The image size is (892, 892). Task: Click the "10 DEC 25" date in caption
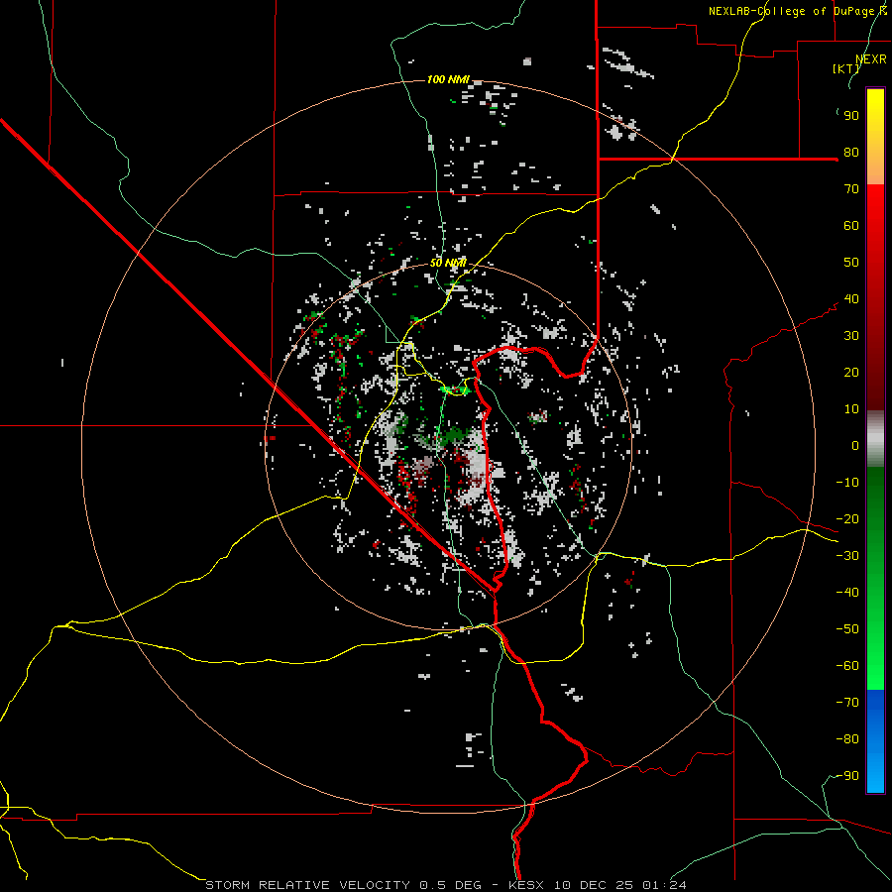click(594, 885)
